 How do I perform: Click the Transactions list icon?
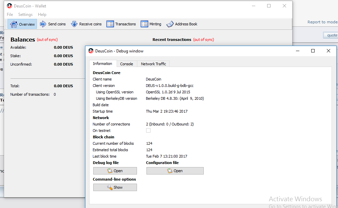(x=110, y=24)
